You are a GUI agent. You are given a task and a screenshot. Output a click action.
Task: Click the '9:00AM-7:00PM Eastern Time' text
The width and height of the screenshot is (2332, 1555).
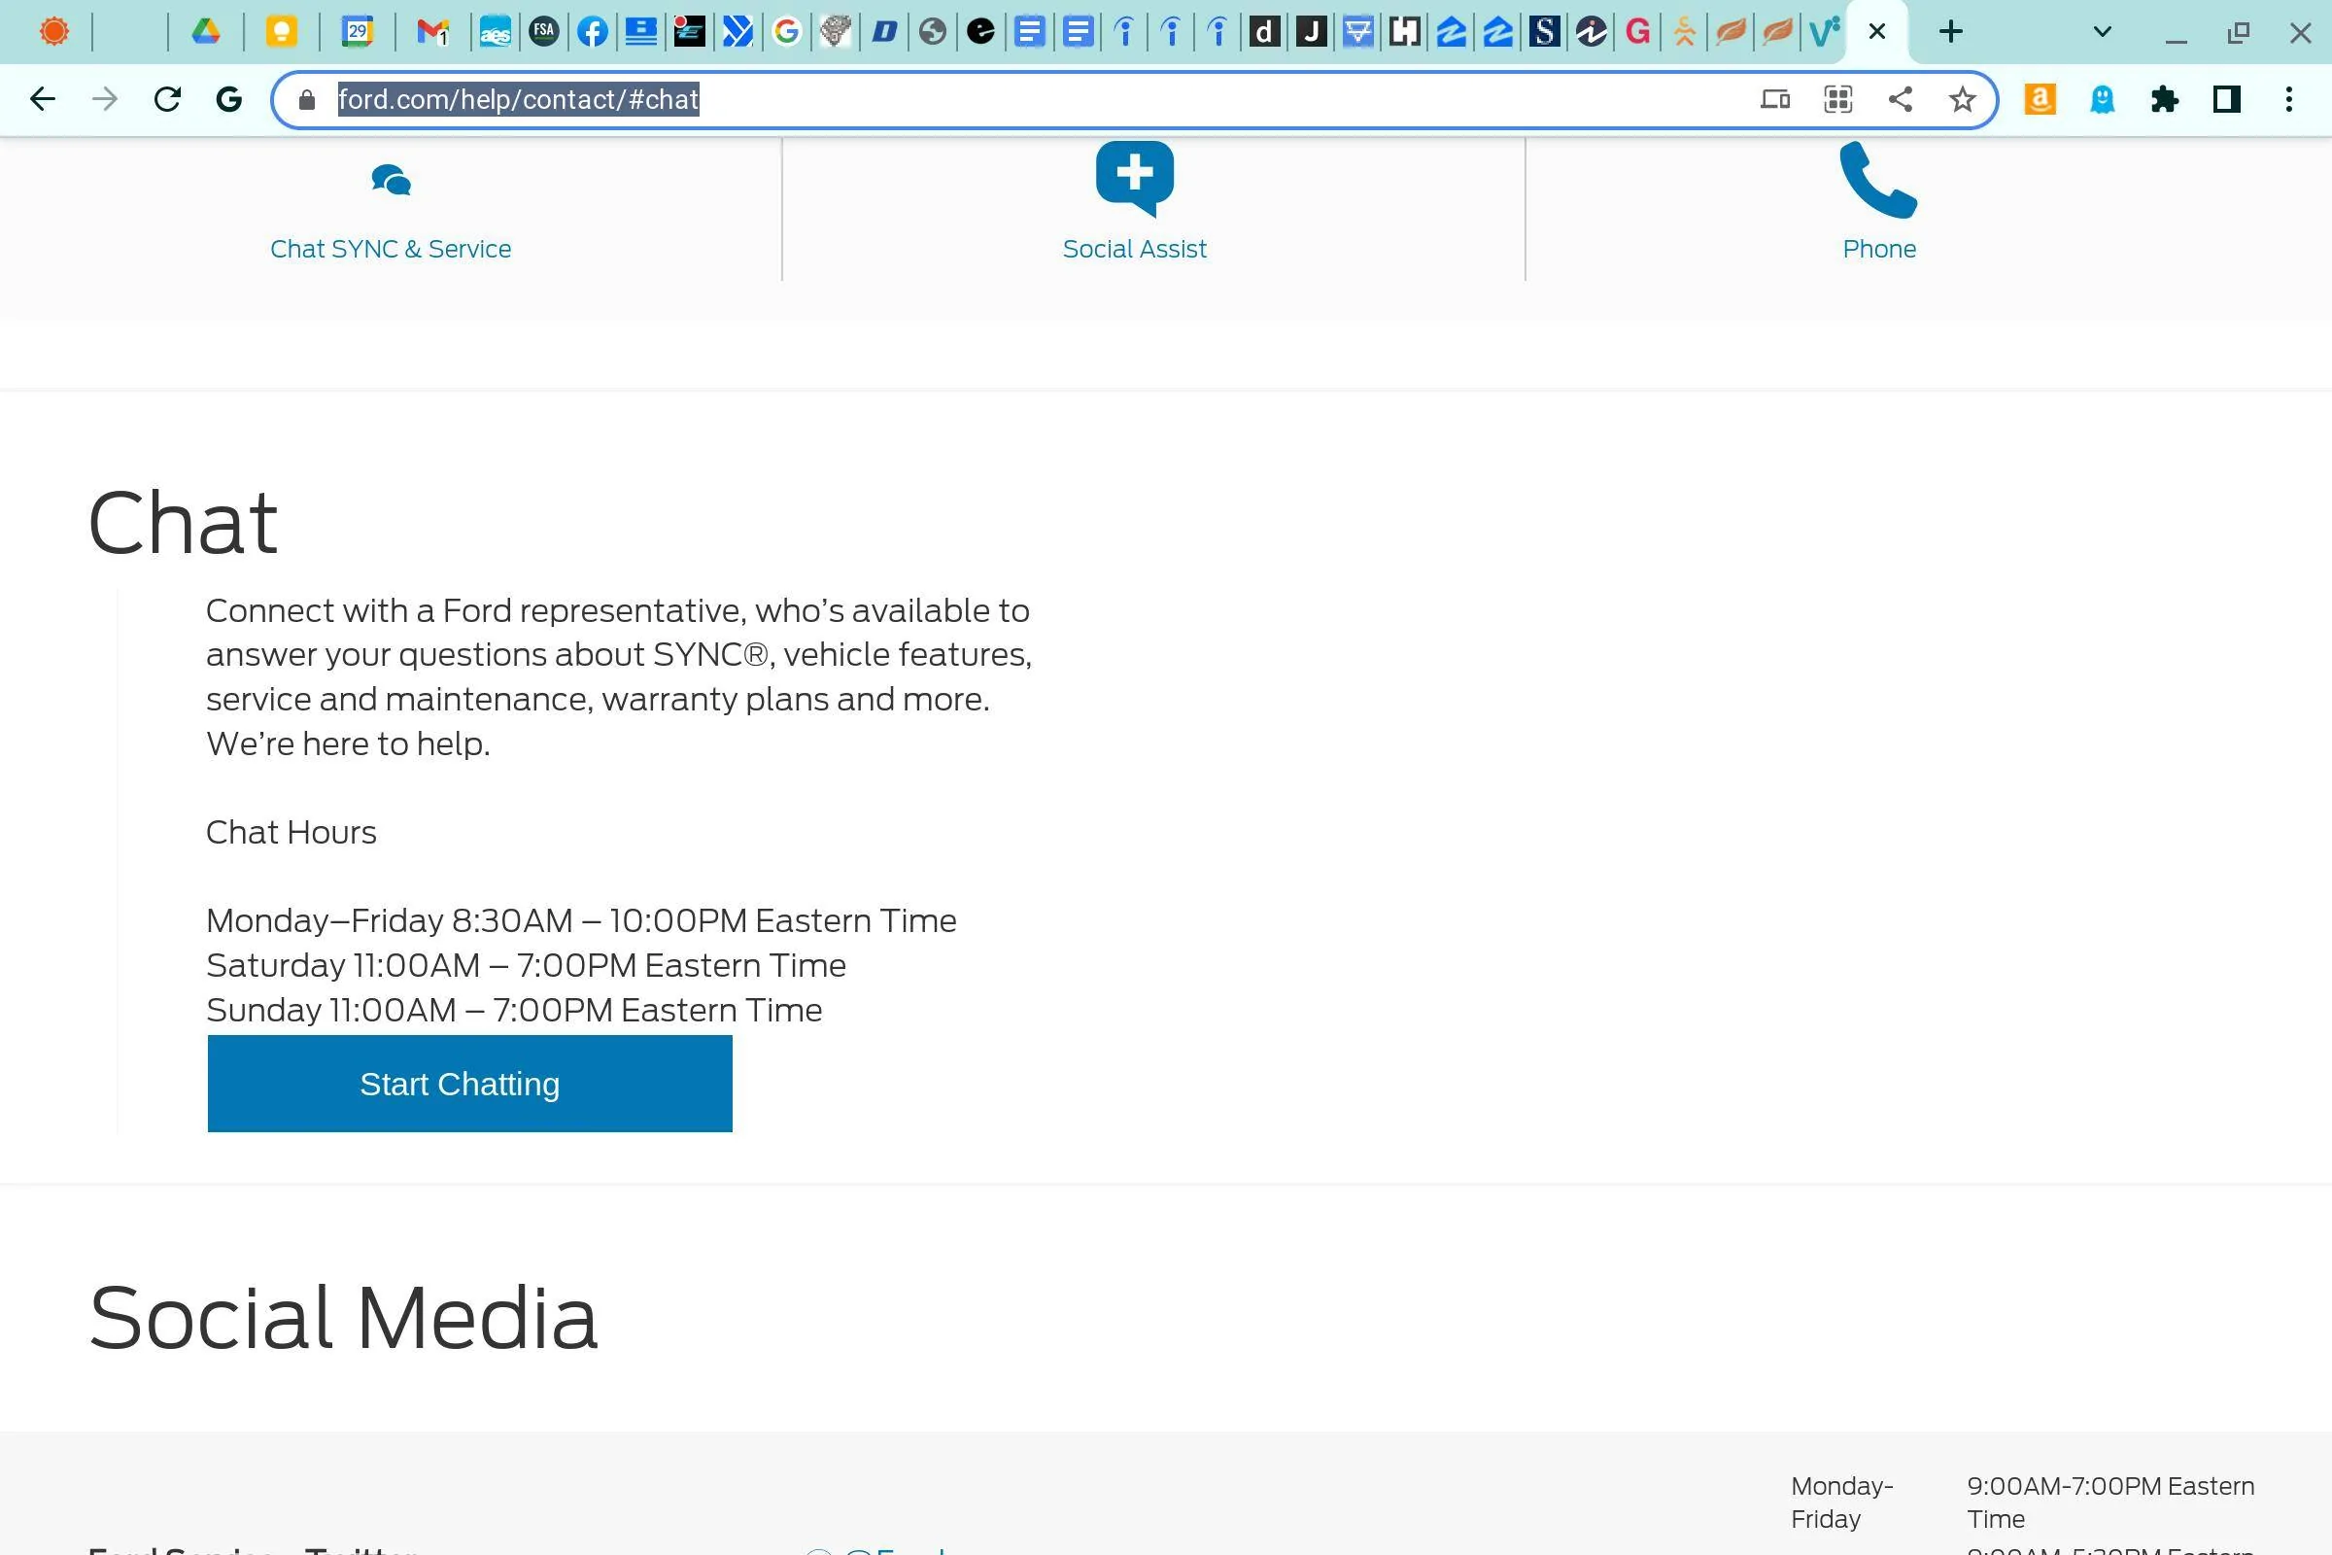(x=2109, y=1503)
